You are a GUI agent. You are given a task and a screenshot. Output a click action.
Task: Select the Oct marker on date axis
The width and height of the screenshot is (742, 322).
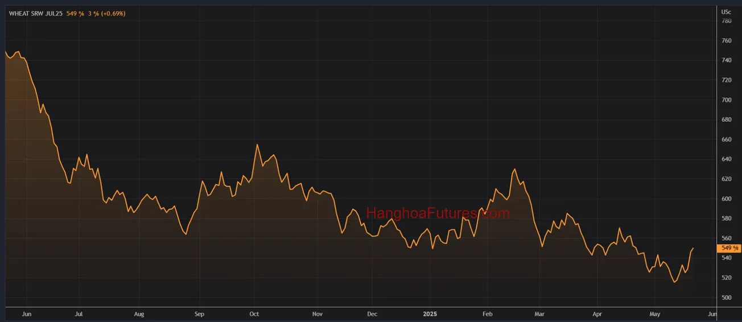[x=254, y=313]
